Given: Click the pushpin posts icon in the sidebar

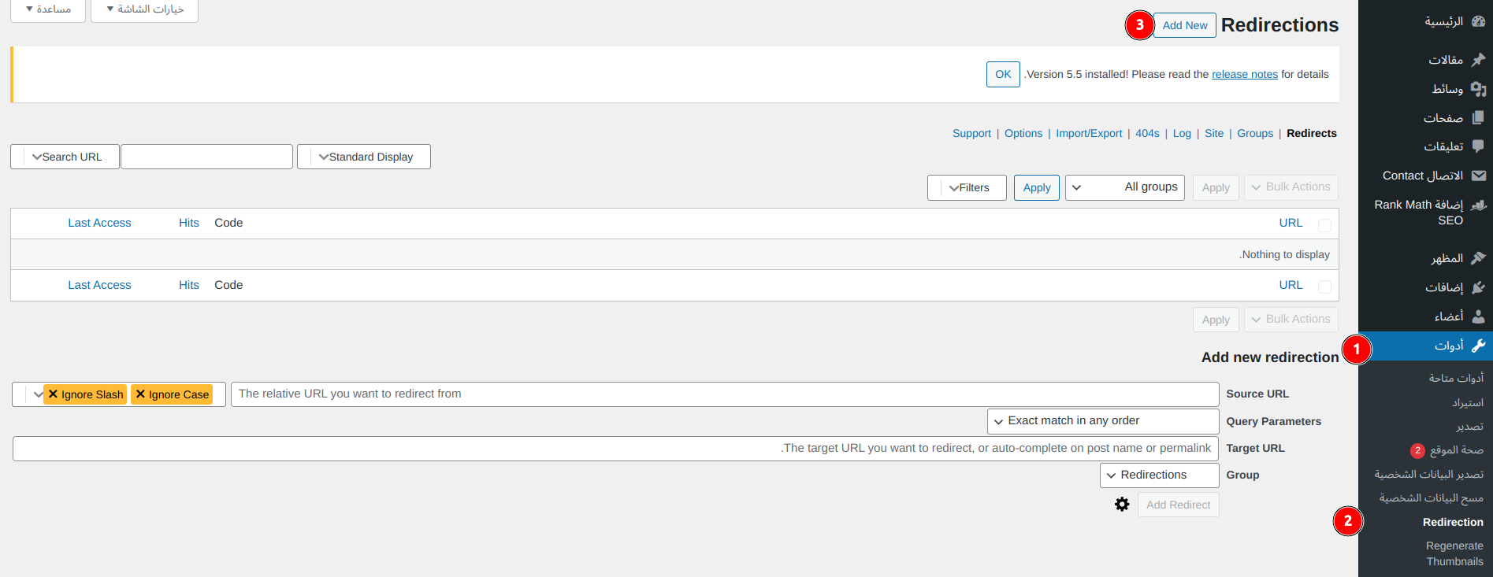Looking at the screenshot, I should tap(1478, 60).
